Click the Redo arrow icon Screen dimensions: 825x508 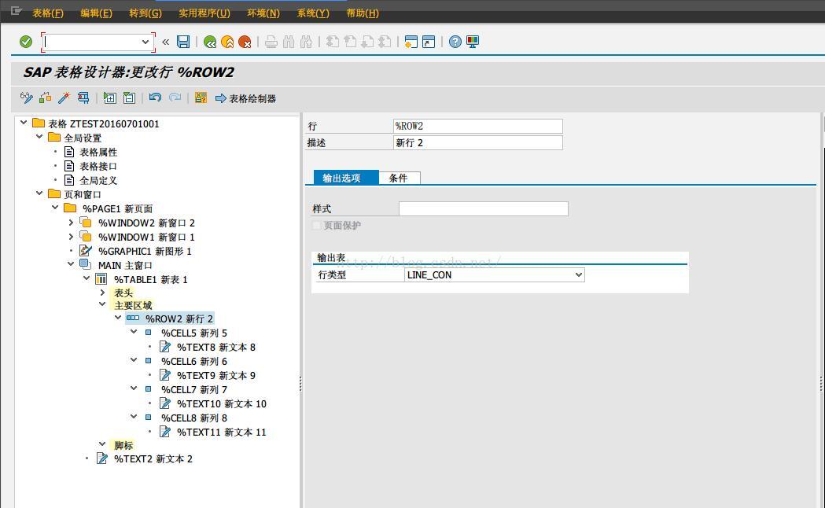click(175, 98)
